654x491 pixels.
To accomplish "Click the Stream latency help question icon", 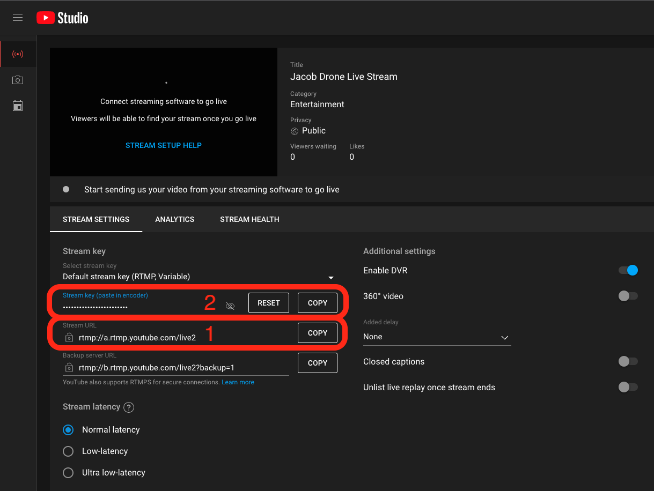I will click(129, 407).
